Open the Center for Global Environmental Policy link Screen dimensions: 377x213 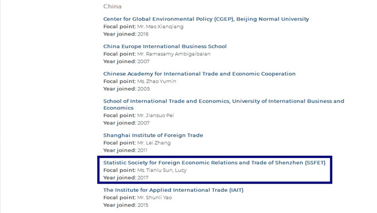pyautogui.click(x=206, y=19)
